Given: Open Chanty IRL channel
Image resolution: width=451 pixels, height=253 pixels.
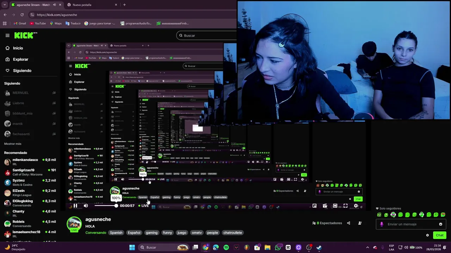Looking at the screenshot, I should pos(30,213).
